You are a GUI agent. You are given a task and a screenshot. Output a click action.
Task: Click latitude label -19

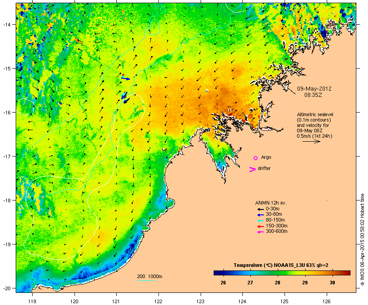click(x=7, y=244)
